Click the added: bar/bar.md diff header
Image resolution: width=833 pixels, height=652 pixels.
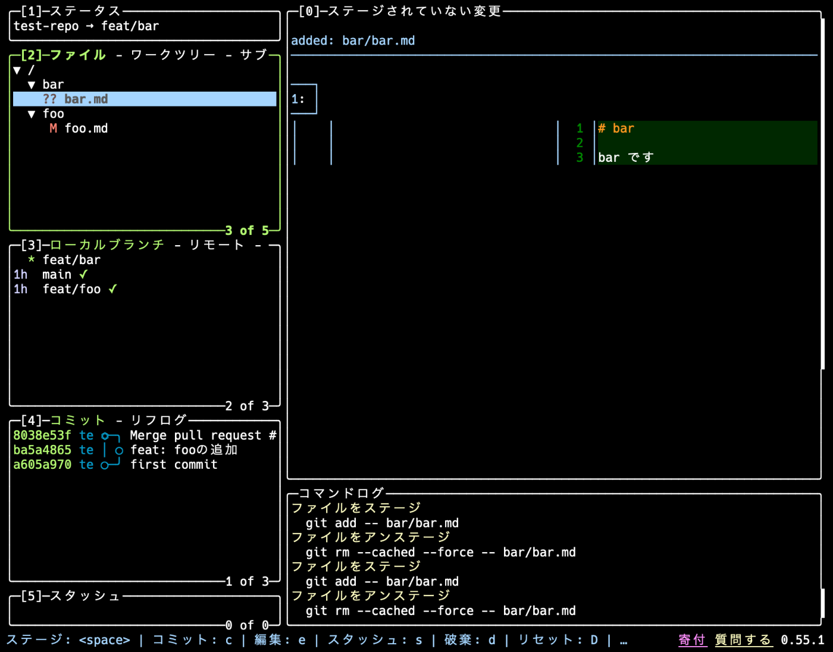pos(353,41)
